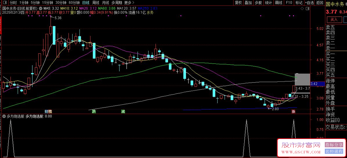Click the 多方炮选股: 0.00 value label

(x=39, y=116)
